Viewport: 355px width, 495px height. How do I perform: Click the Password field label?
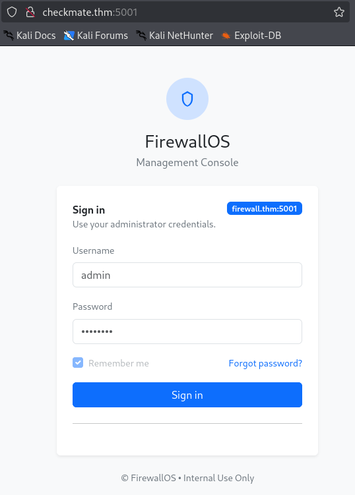[92, 306]
